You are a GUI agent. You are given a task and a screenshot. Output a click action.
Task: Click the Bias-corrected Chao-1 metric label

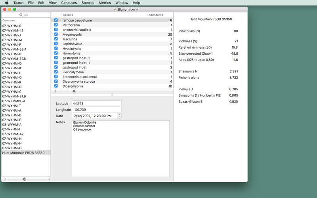click(x=195, y=53)
